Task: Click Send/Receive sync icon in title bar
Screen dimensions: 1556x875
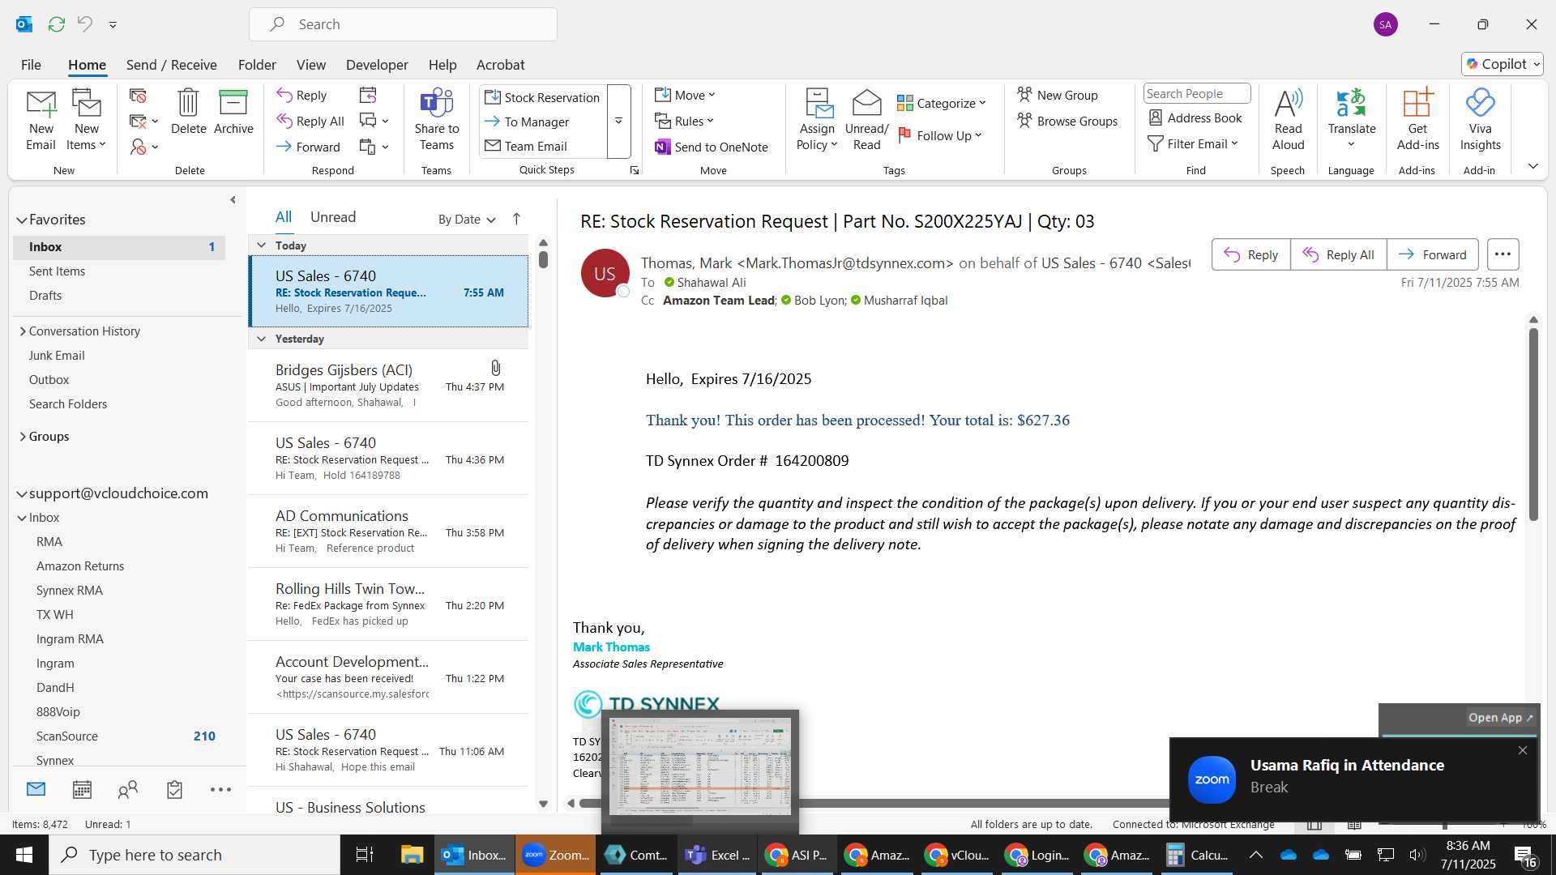Action: [x=56, y=24]
